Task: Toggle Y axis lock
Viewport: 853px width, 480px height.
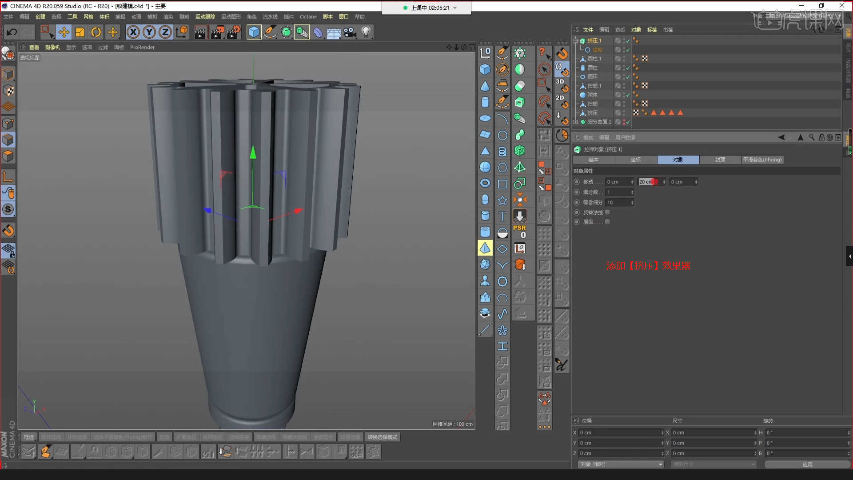Action: 149,32
